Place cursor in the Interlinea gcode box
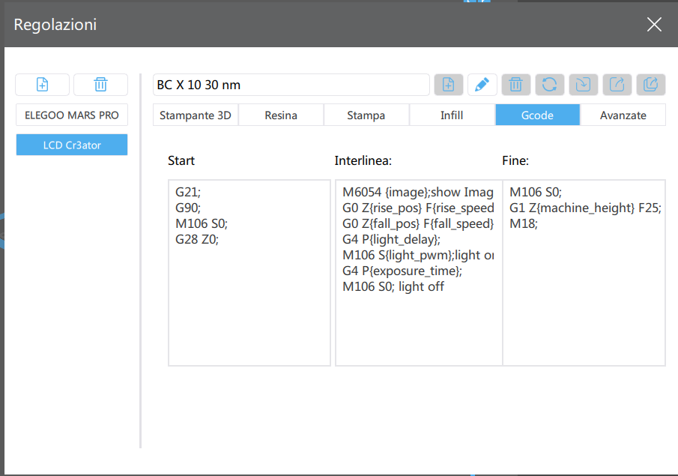The image size is (678, 476). 418,330
